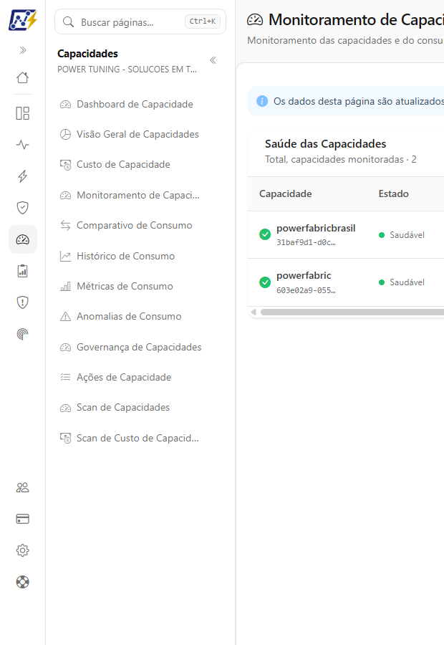Open the support lifebuoy icon in sidebar
This screenshot has height=645, width=444.
click(23, 582)
